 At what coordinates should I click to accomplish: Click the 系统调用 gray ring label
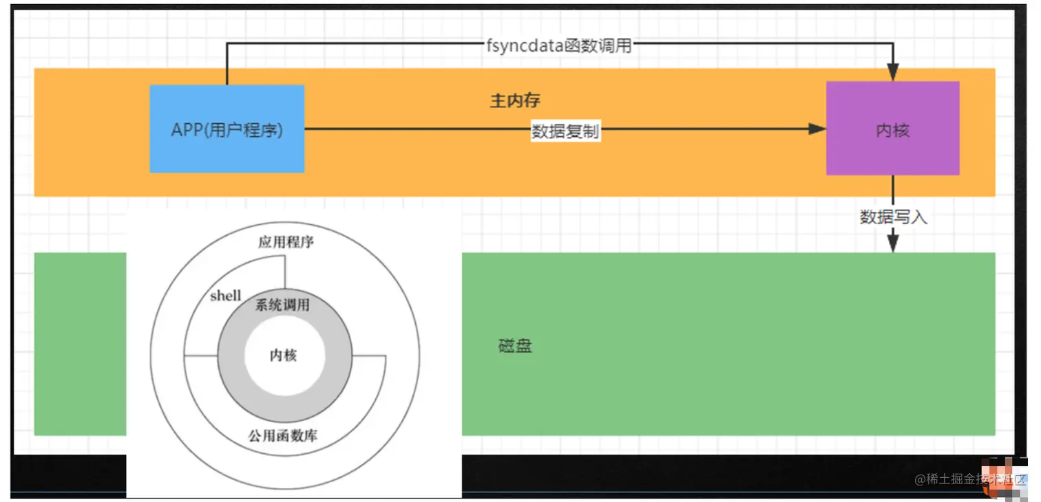pyautogui.click(x=283, y=305)
